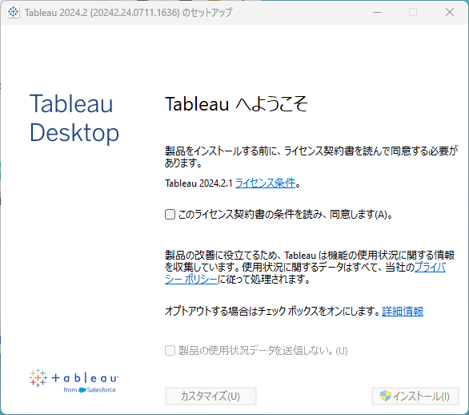The height and width of the screenshot is (415, 469).
Task: Open the ライセンス条件 link
Action: tap(265, 183)
